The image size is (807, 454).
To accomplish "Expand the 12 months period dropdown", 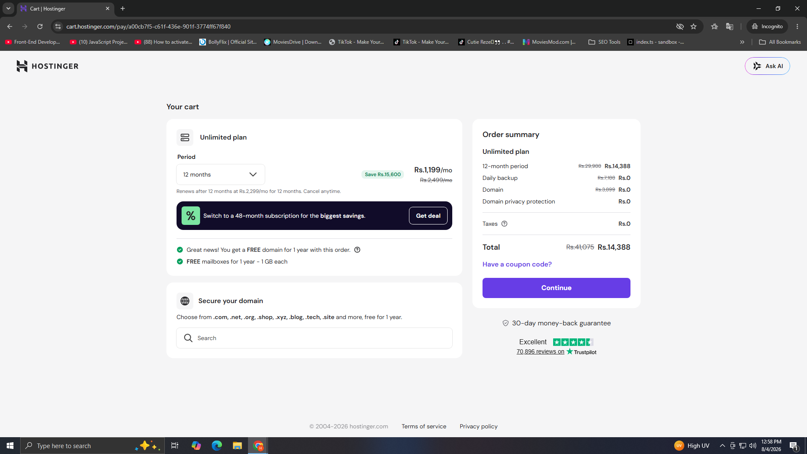I will coord(221,174).
